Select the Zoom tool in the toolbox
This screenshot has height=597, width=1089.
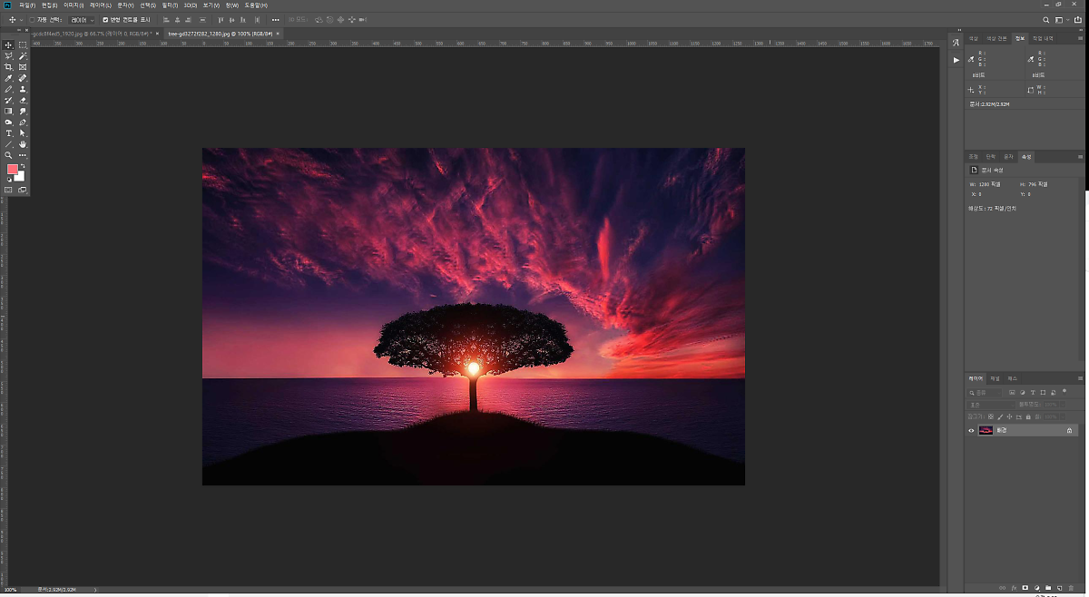9,155
